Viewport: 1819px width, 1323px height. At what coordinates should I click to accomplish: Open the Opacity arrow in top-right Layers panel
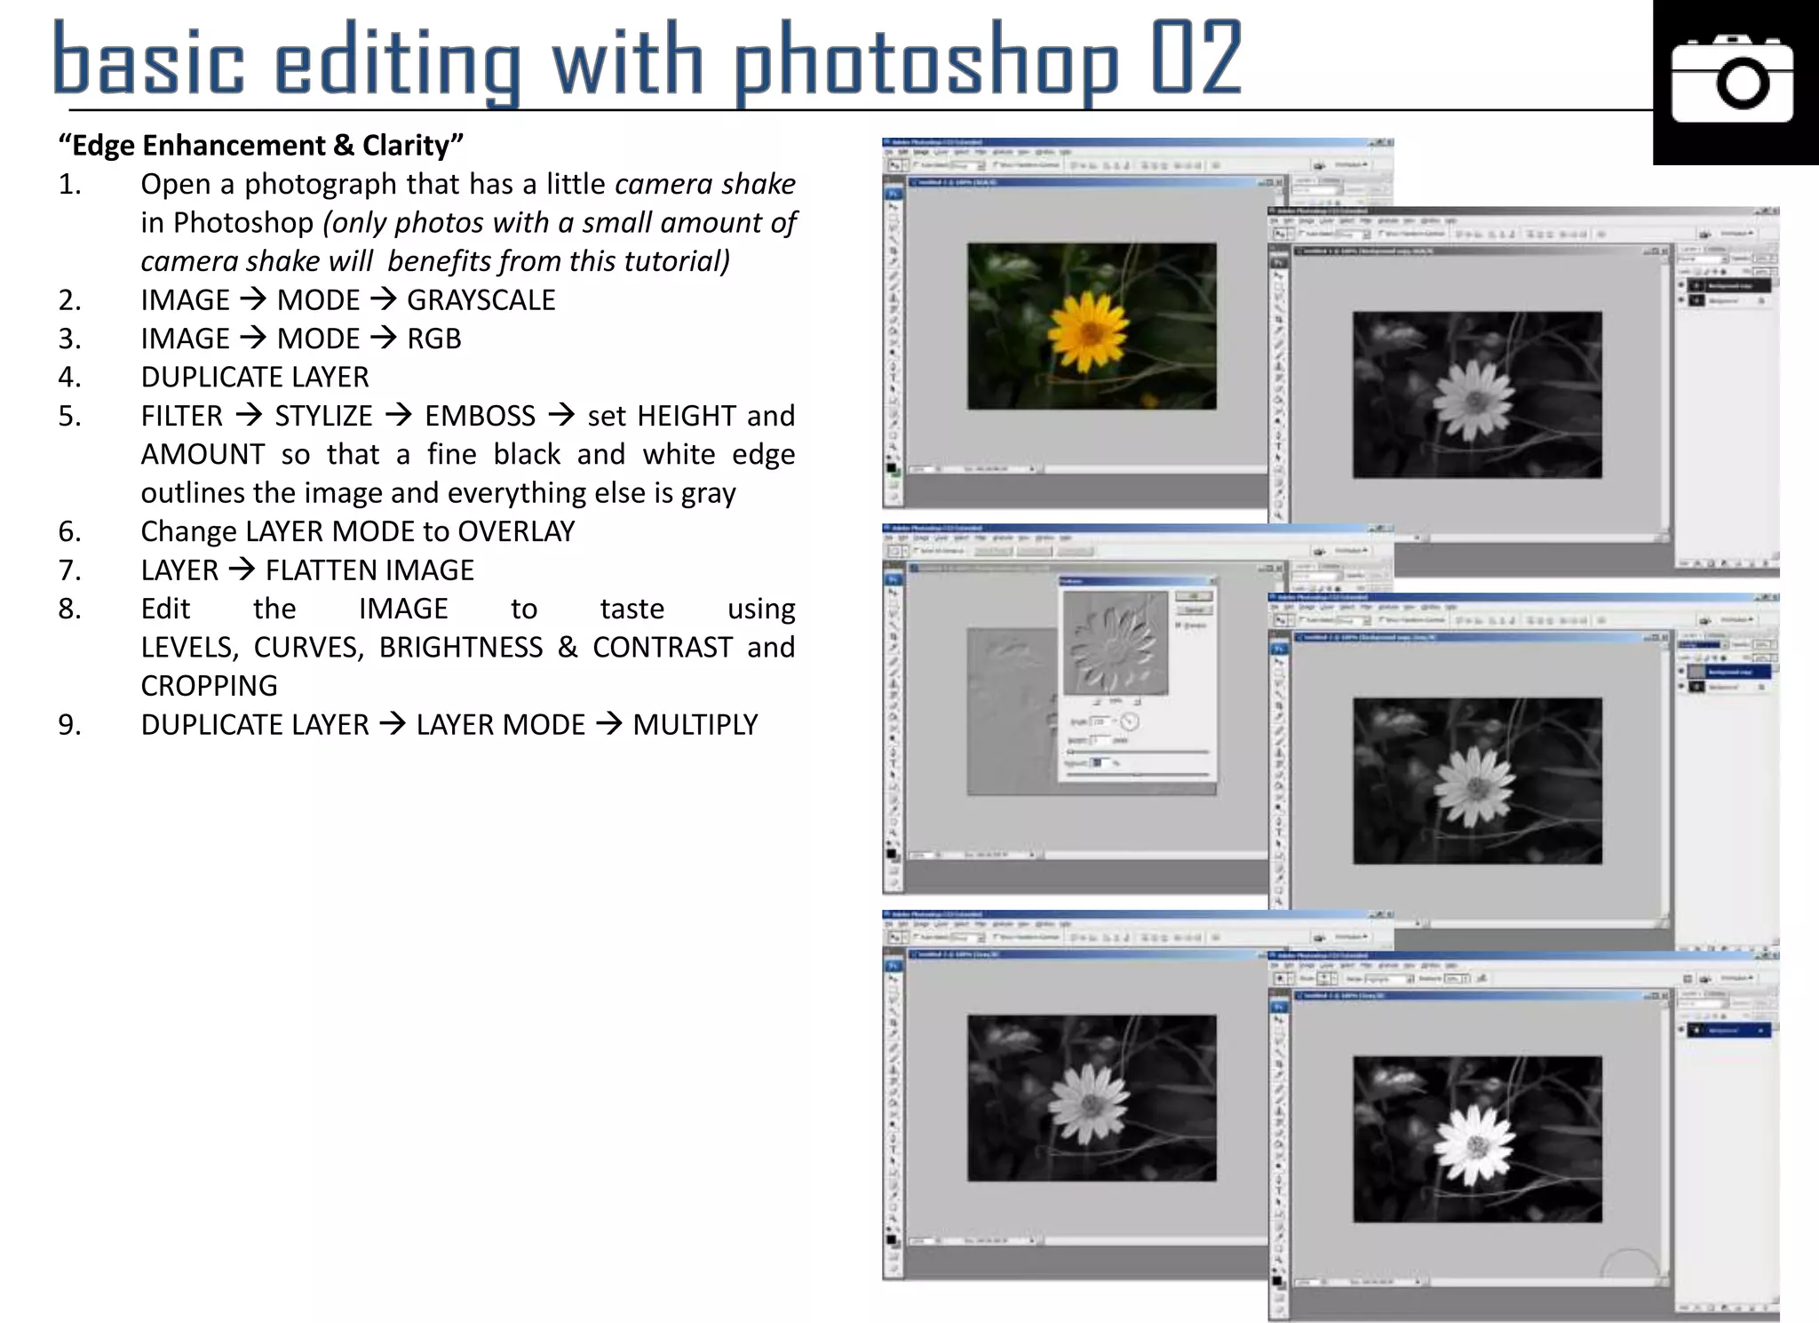1774,259
